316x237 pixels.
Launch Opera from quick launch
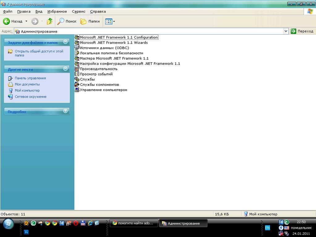click(x=76, y=223)
